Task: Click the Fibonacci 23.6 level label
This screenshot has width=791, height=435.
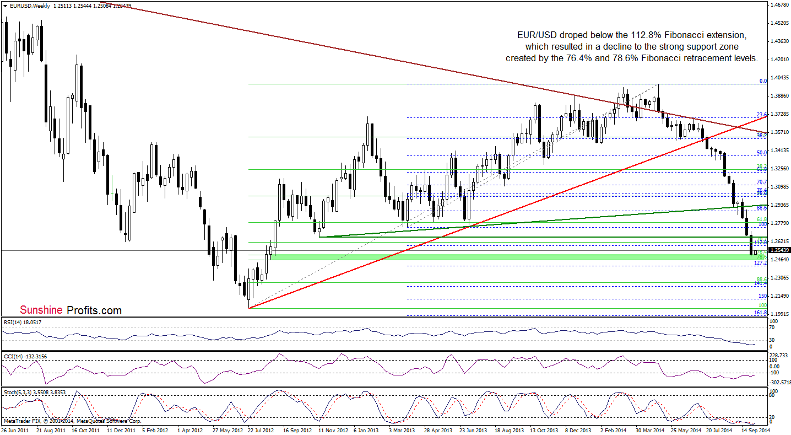Action: 762,114
